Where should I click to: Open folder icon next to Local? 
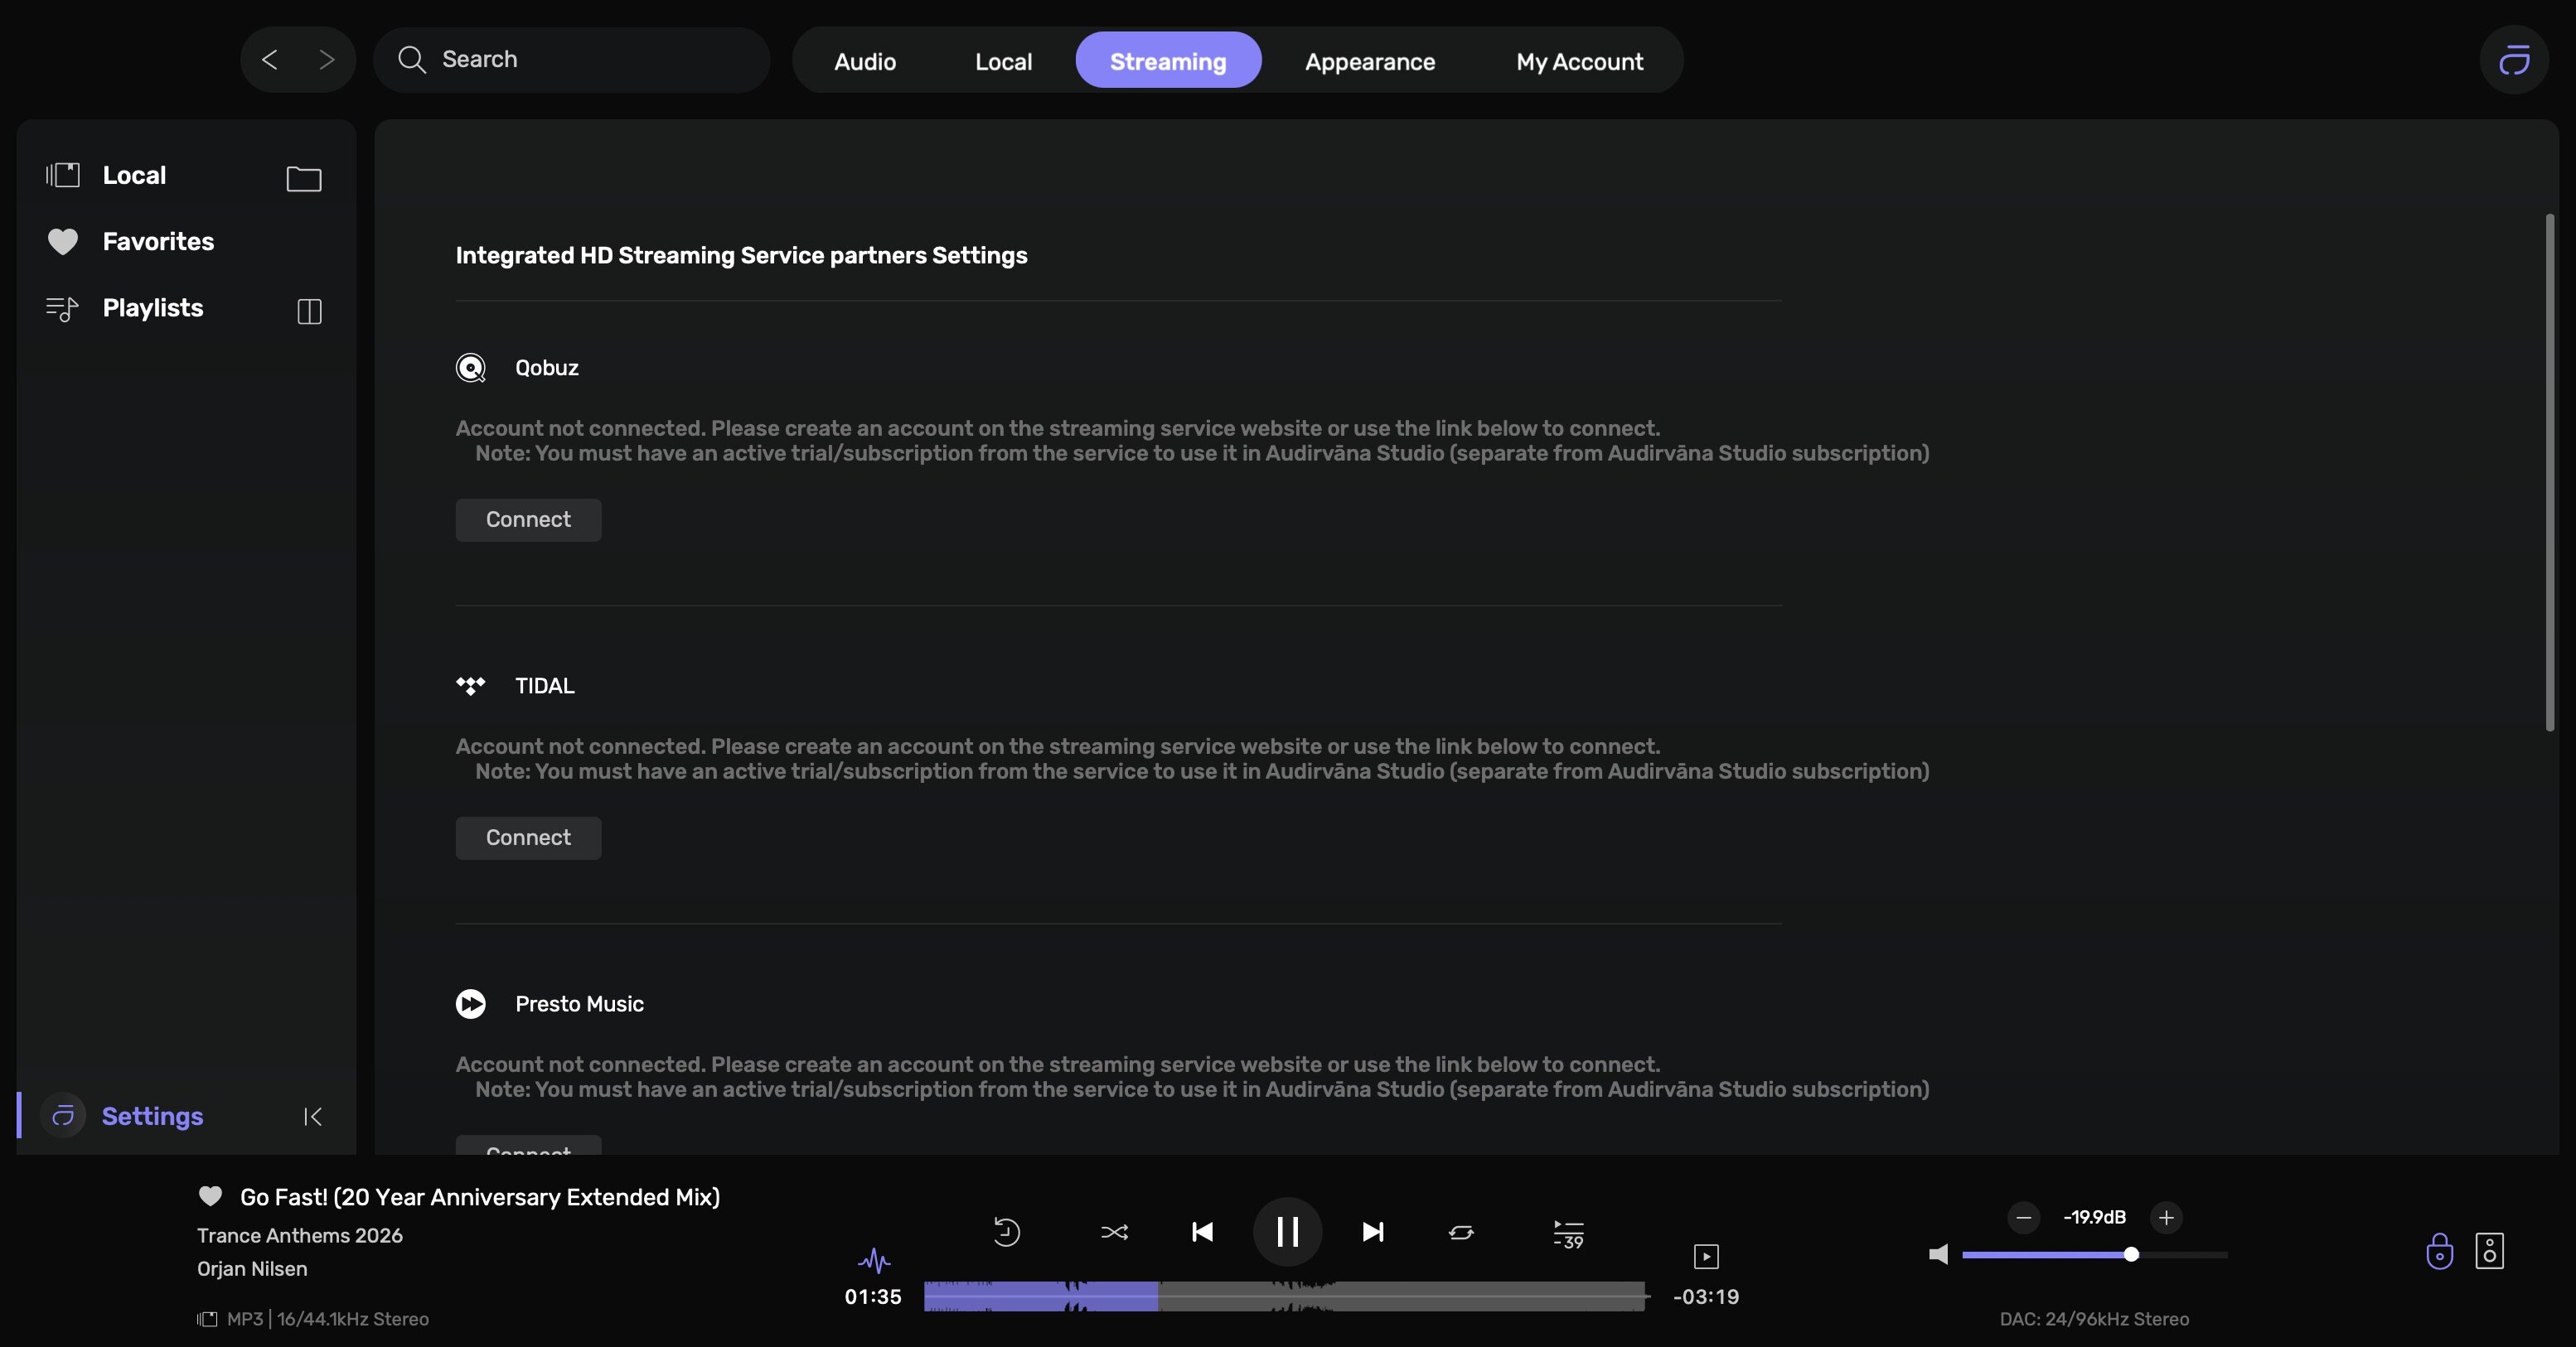303,179
